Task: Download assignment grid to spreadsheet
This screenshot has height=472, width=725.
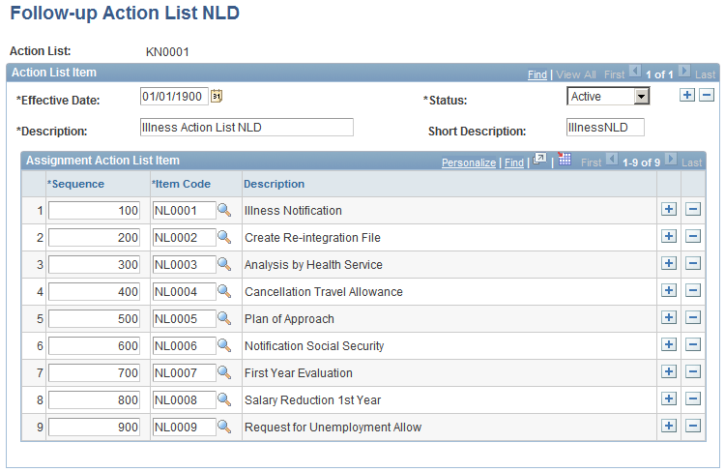Action: pyautogui.click(x=565, y=160)
